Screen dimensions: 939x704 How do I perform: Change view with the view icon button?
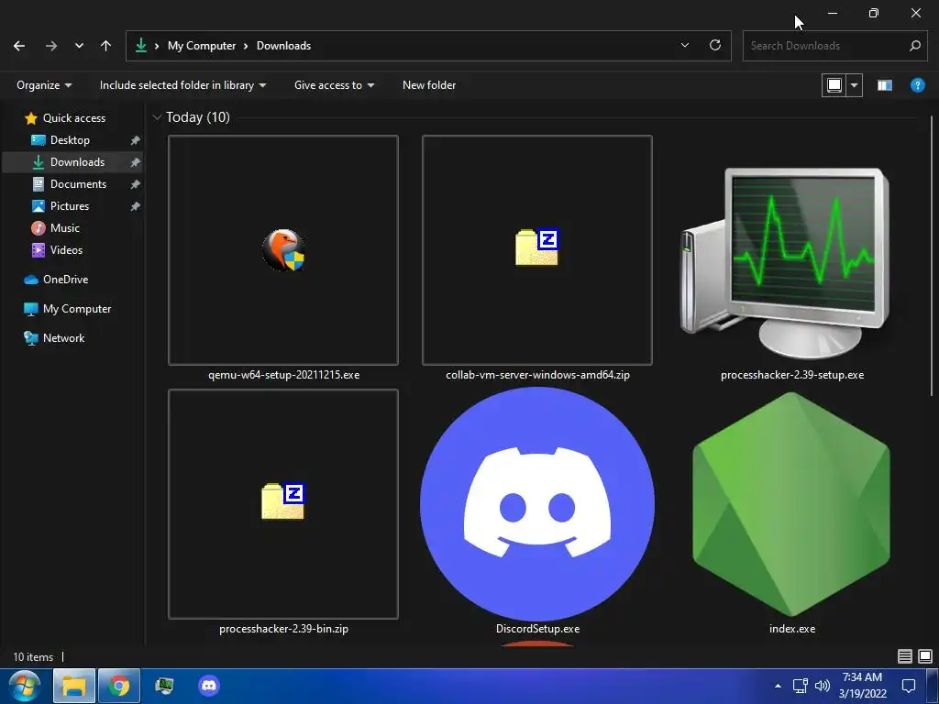point(834,85)
